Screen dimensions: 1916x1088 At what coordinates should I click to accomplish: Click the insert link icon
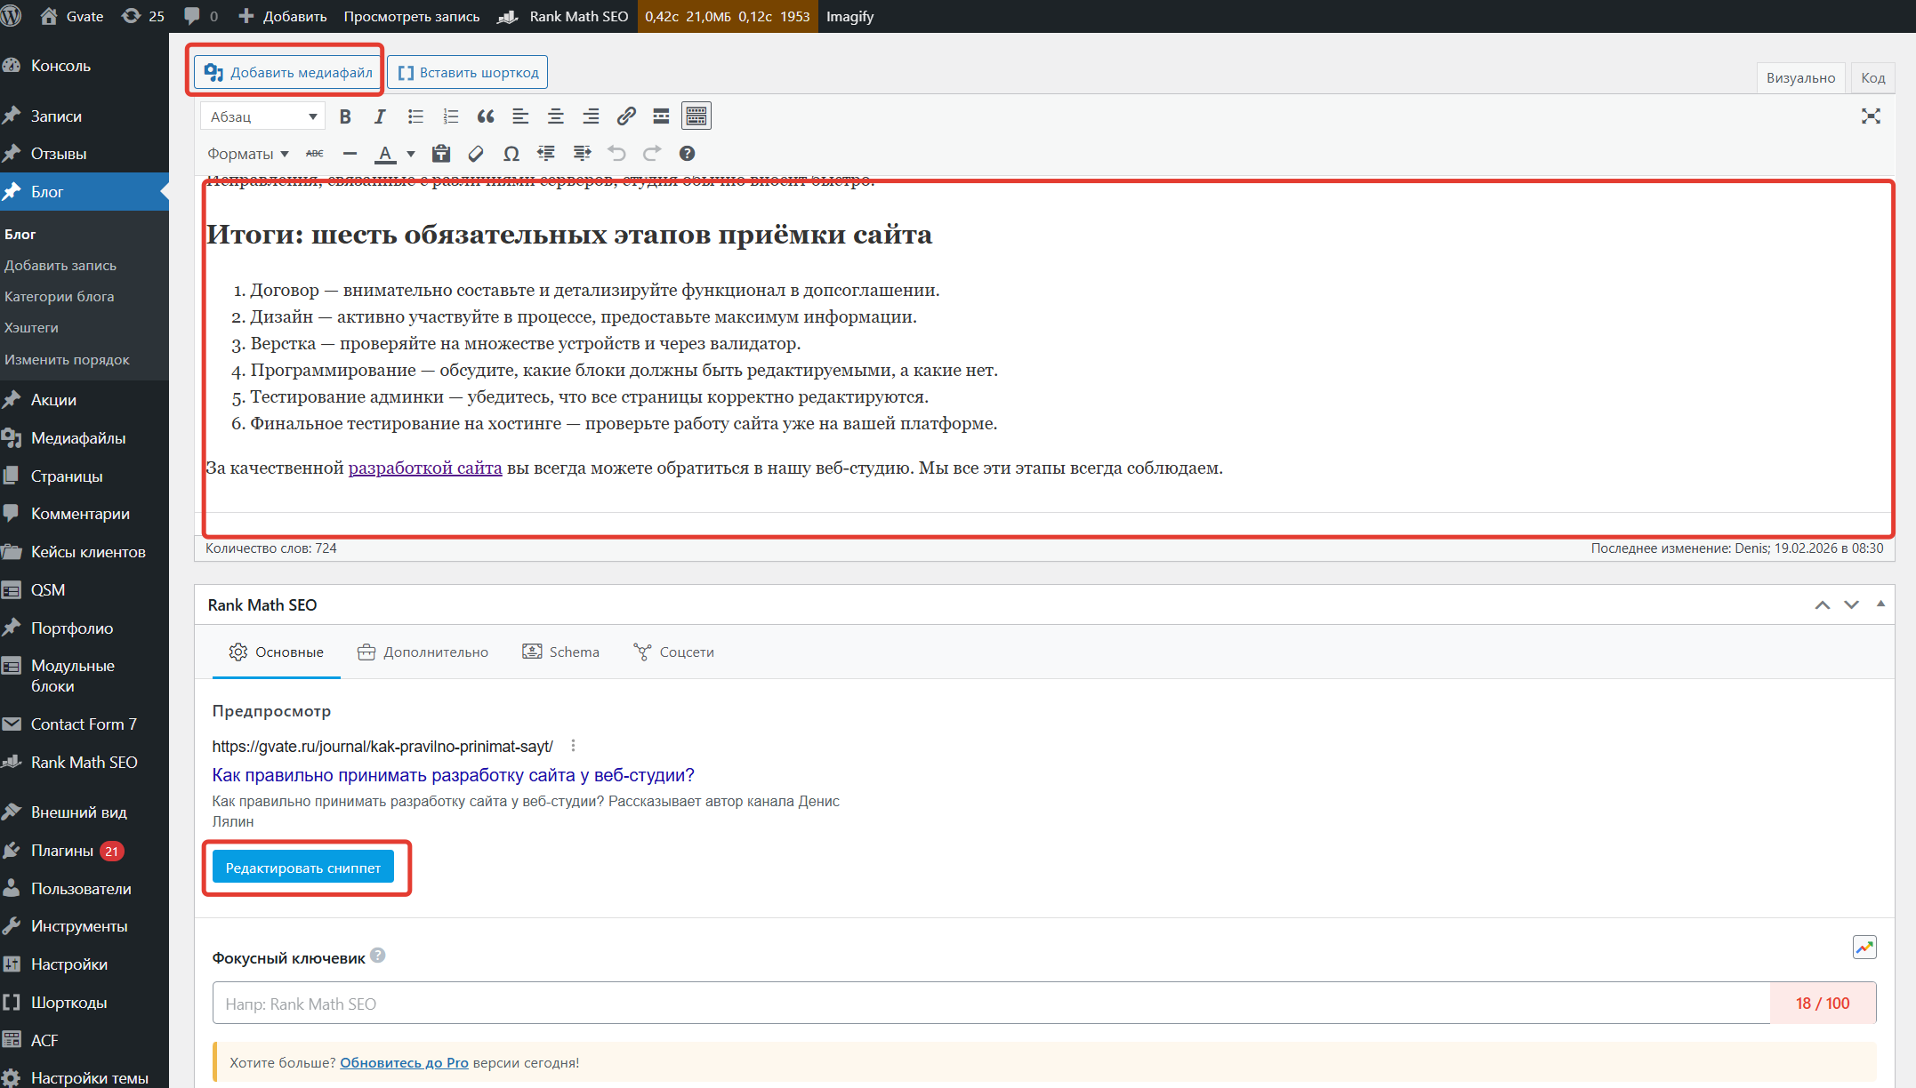626,116
